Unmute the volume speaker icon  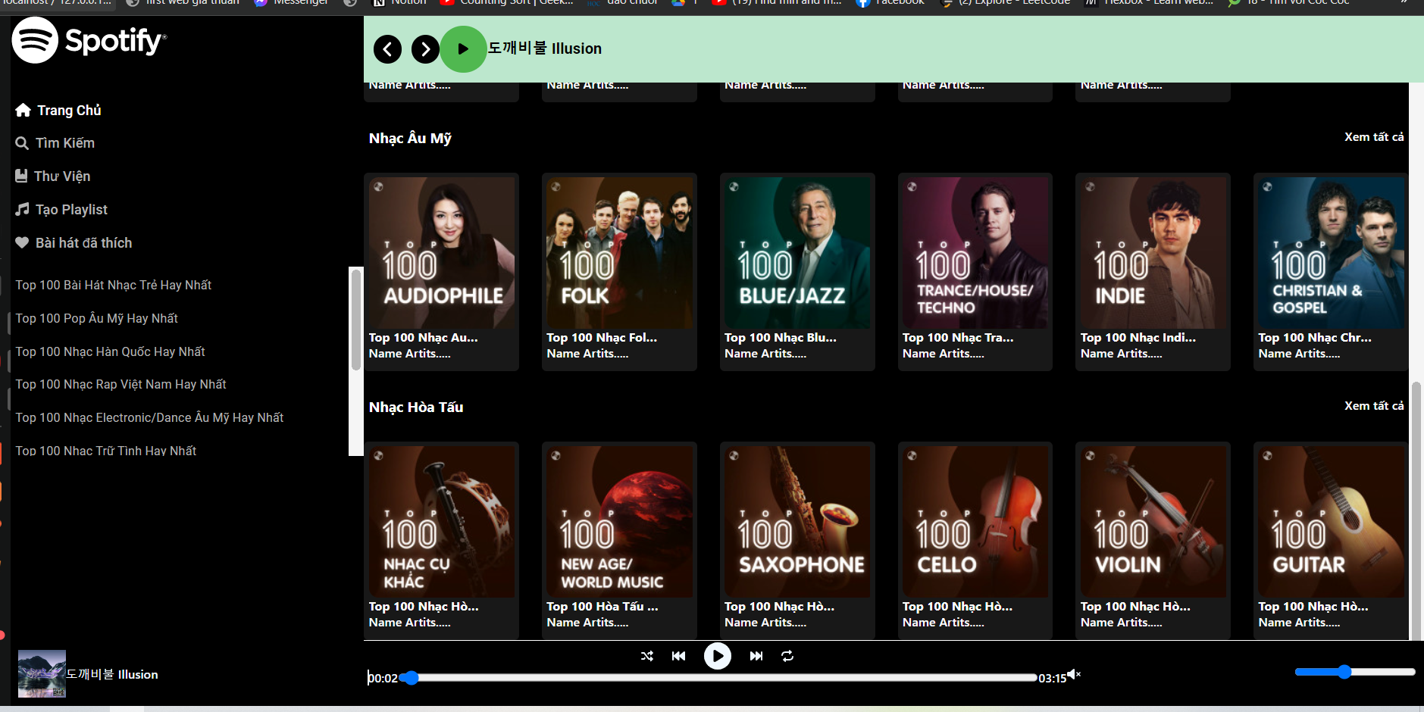(x=1075, y=674)
